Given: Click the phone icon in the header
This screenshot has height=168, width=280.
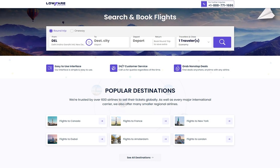Looking at the screenshot, I should (204, 4).
